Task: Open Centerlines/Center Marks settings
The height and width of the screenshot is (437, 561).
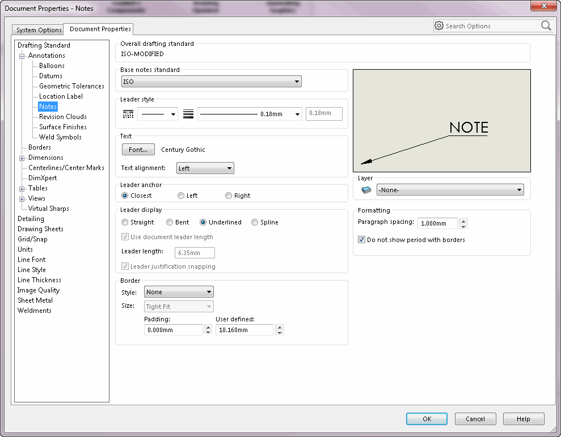Action: coord(66,168)
